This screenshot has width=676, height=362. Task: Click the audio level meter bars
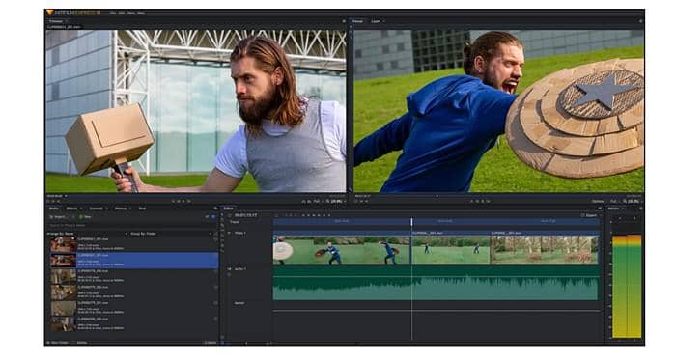point(627,287)
